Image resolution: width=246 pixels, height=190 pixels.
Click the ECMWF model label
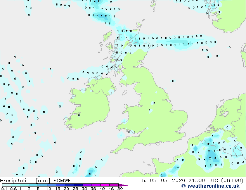pyautogui.click(x=62, y=181)
